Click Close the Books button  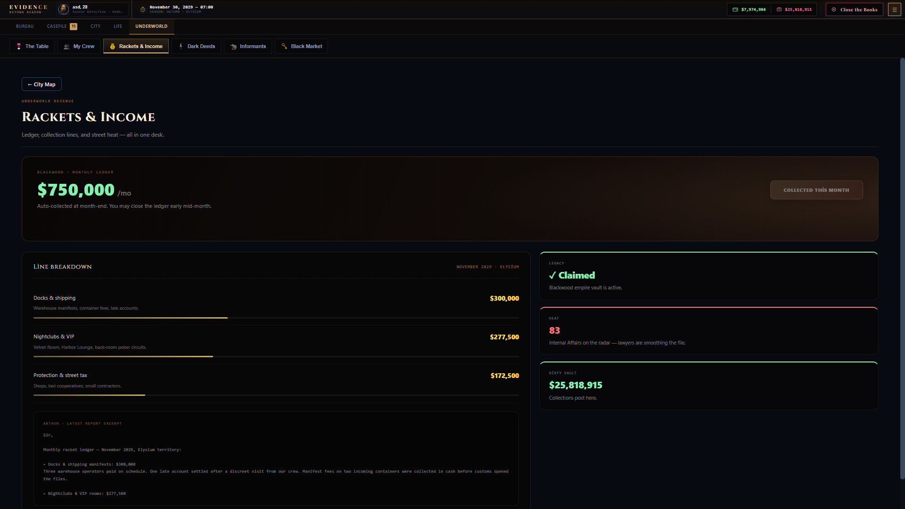855,9
